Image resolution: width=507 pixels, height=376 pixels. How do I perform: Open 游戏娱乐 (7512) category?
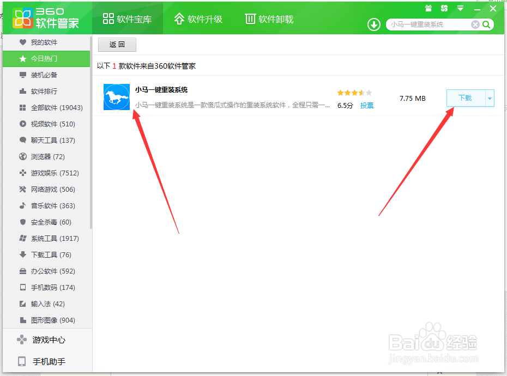(x=46, y=173)
